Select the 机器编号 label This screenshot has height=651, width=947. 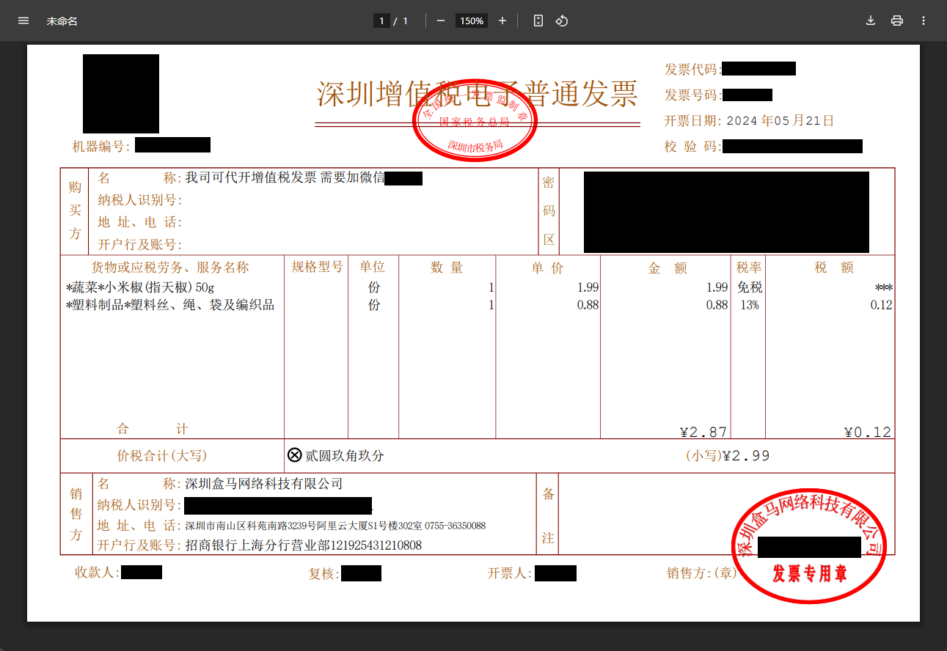101,147
